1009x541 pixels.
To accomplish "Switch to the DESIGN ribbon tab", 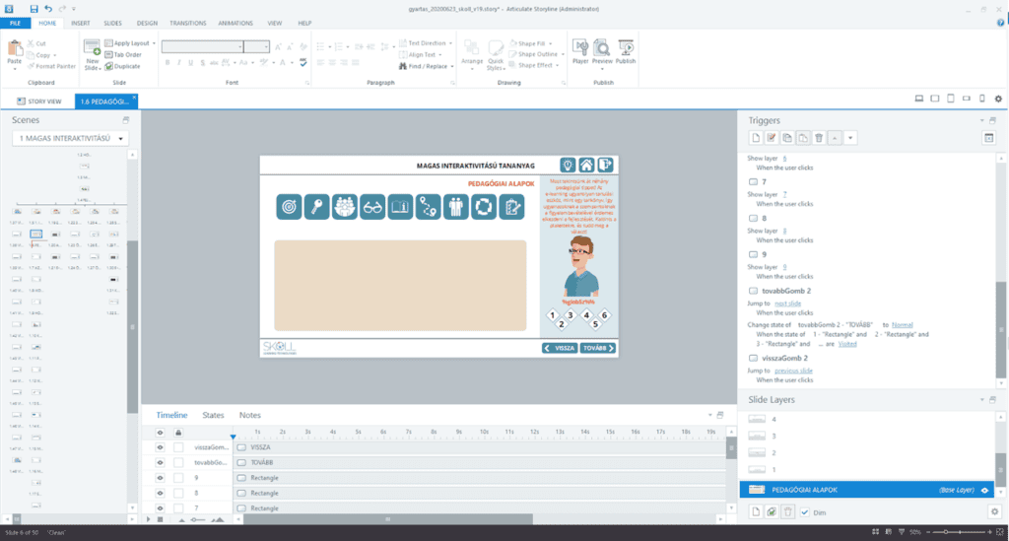I will tap(147, 24).
